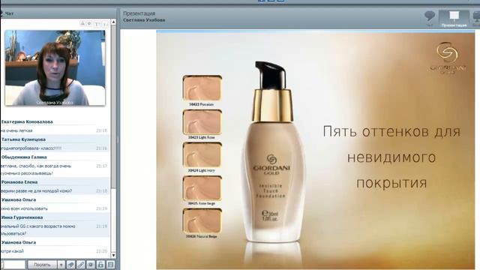The height and width of the screenshot is (270, 480).
Task: Click the 21:20 timestamp in chat
Action: click(102, 251)
